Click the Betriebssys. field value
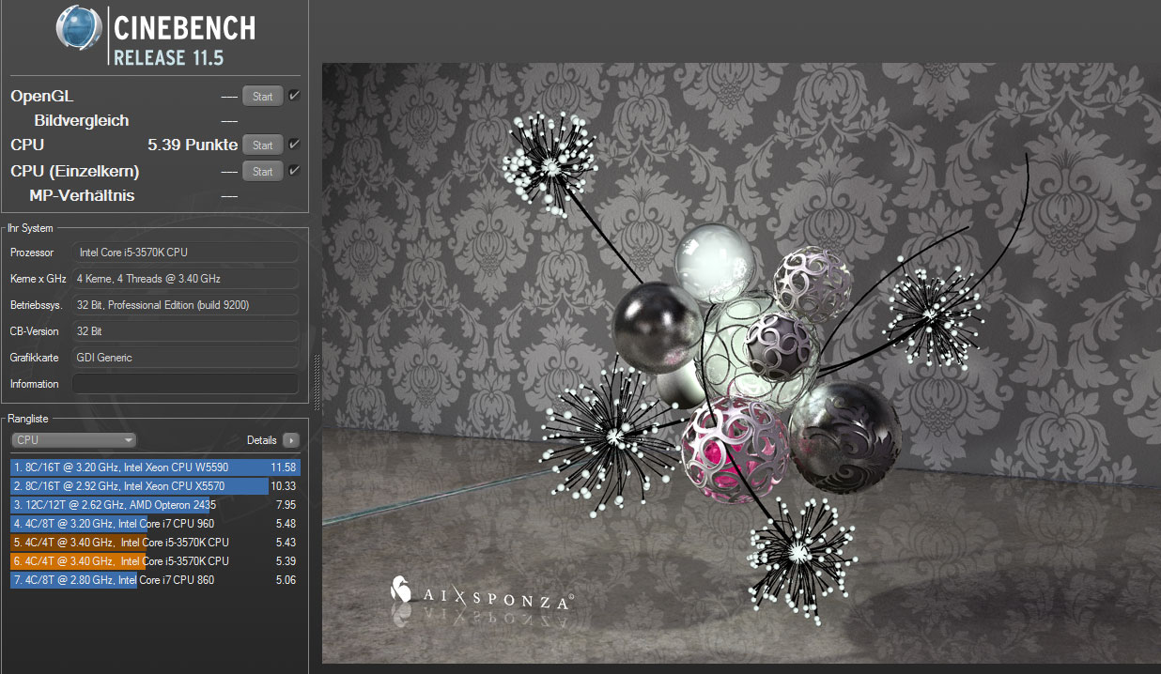Image resolution: width=1161 pixels, height=674 pixels. coord(185,305)
